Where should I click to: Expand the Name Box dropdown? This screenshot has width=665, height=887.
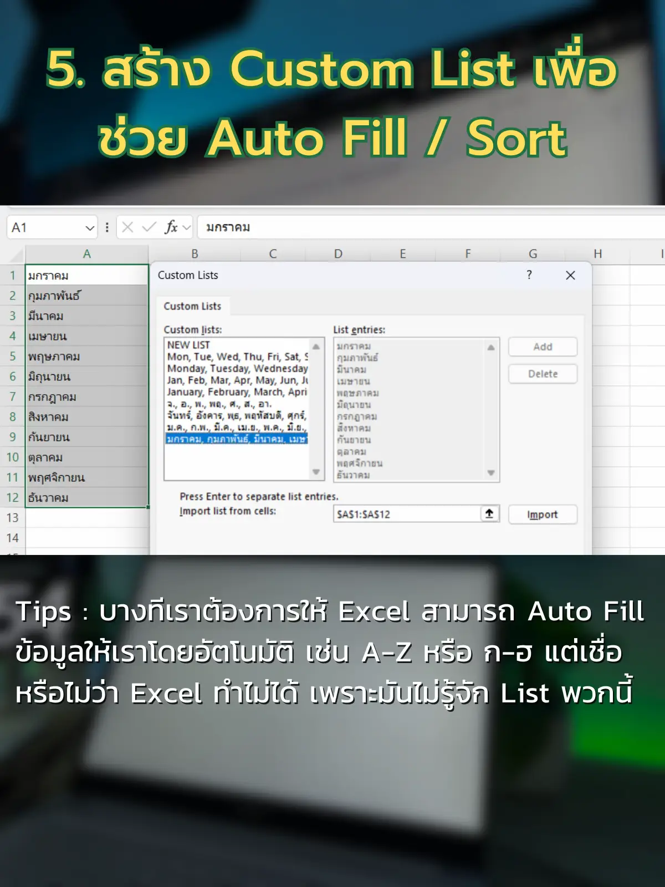[90, 228]
